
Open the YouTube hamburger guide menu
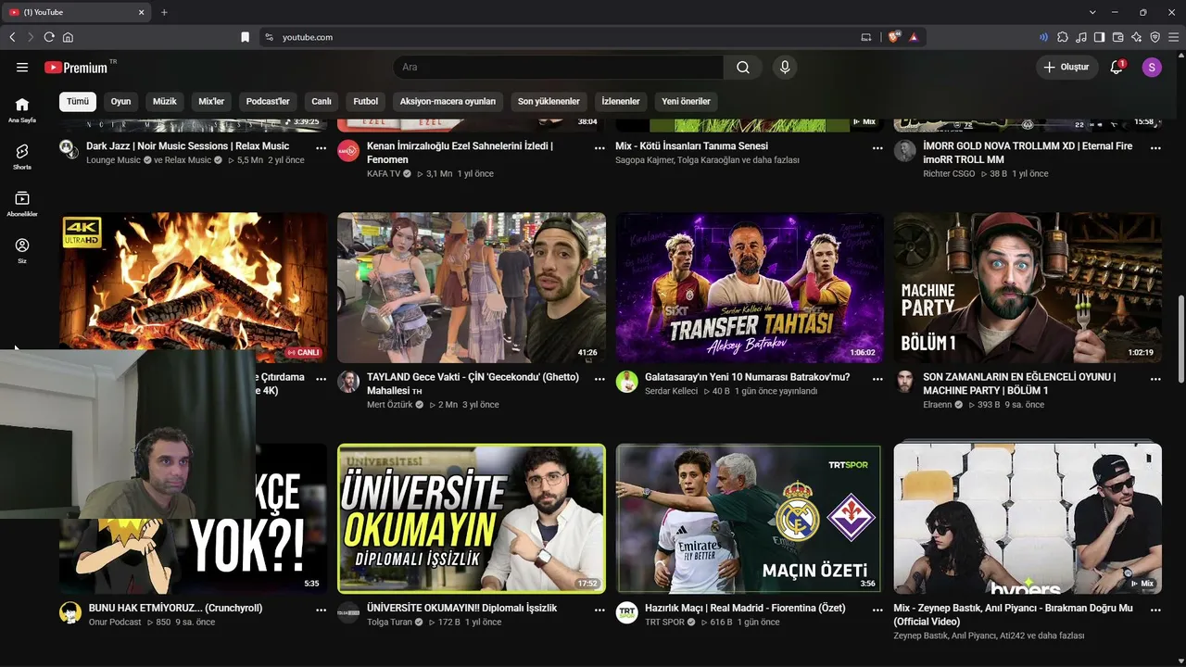[22, 68]
